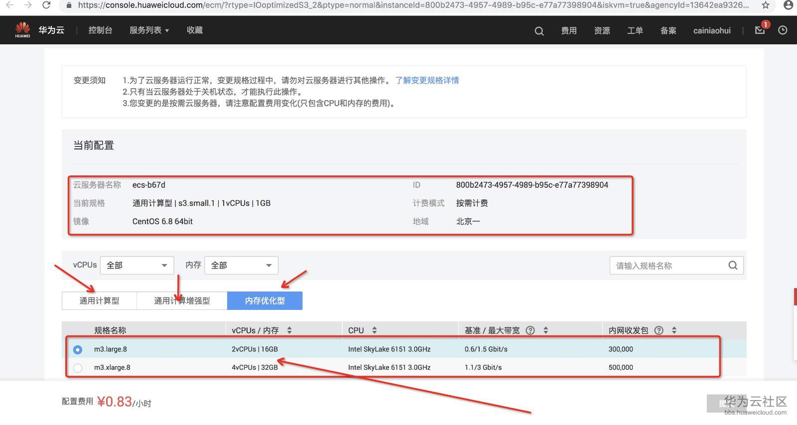The image size is (797, 425).
Task: Click the 0.6/1.5 Gbit/s bandwidth value
Action: pos(486,349)
